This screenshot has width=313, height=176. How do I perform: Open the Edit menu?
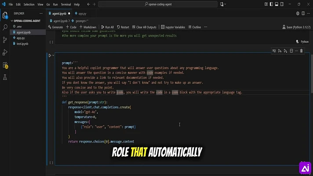18,4
